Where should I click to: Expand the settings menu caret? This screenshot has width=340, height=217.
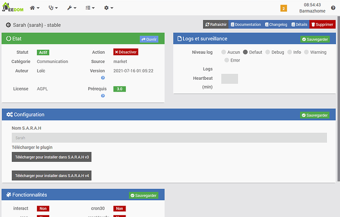coord(112,8)
